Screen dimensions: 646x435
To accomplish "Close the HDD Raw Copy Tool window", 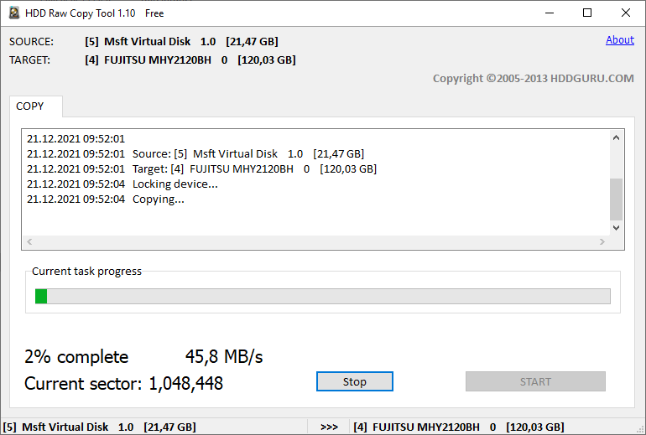I will [626, 13].
